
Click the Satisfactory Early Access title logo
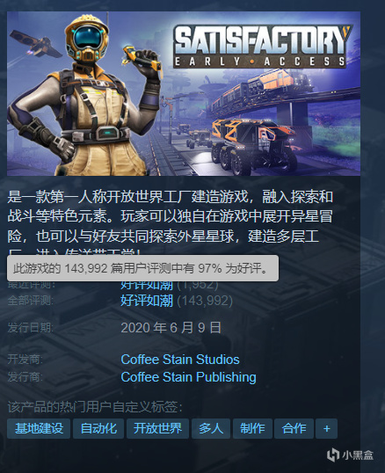click(262, 46)
